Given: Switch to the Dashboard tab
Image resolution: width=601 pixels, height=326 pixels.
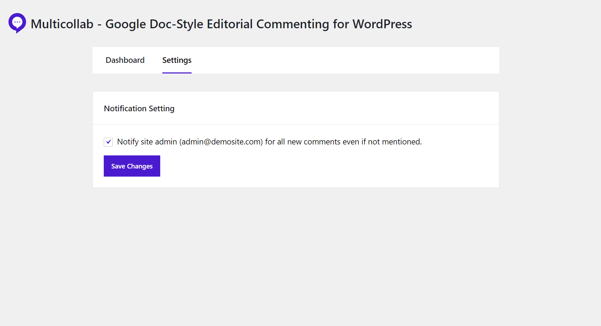Looking at the screenshot, I should click(125, 60).
